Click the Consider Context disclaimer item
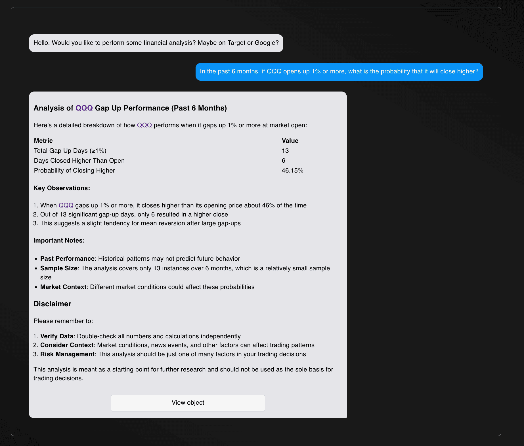Image resolution: width=524 pixels, height=446 pixels. 177,345
